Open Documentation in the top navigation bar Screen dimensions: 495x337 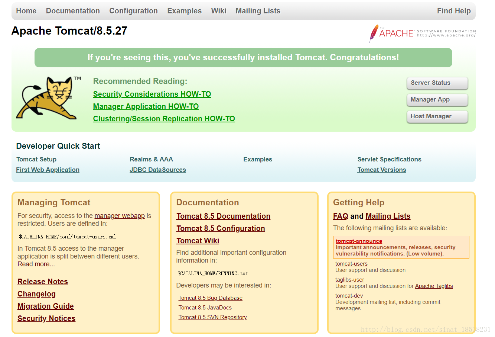(x=73, y=11)
